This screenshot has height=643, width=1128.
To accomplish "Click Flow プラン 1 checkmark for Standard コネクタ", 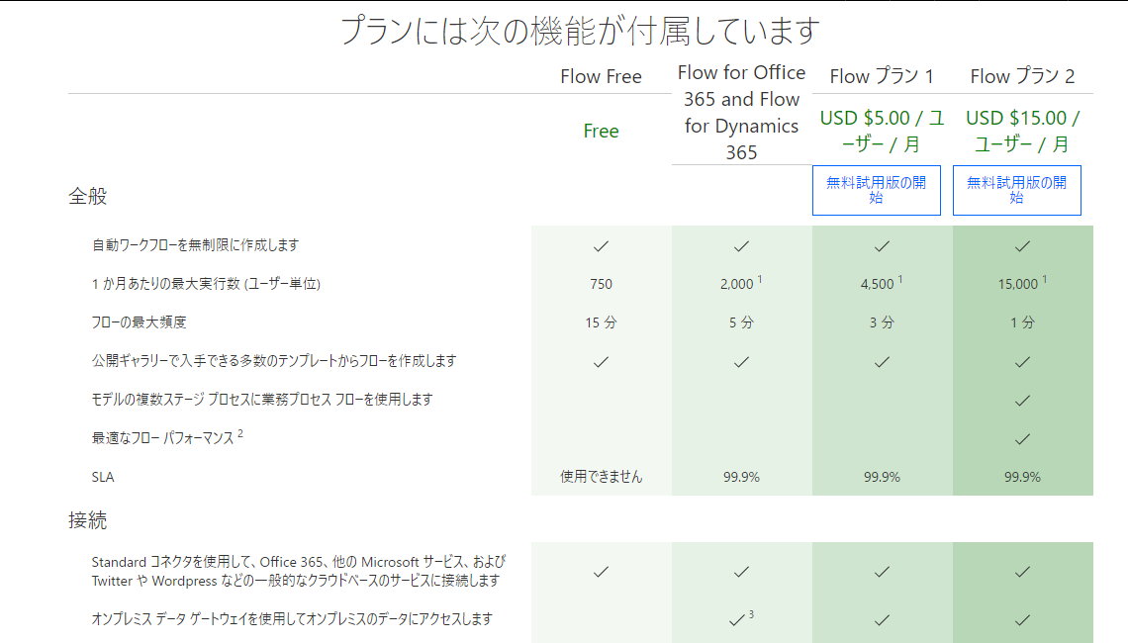I will 882,572.
